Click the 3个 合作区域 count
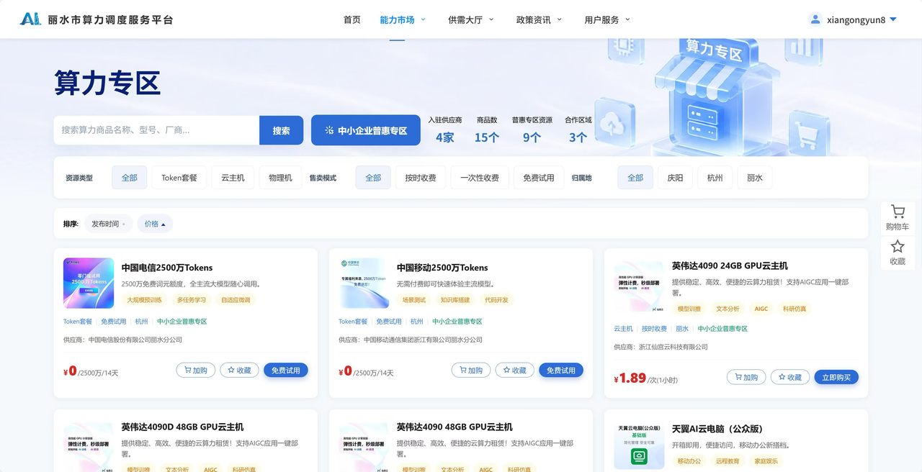This screenshot has height=472, width=922. tap(578, 137)
